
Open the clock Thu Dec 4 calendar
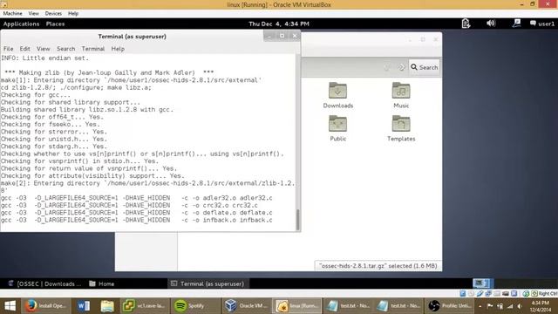tap(279, 24)
